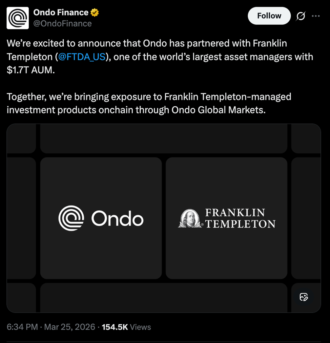Viewport: 330px width, 343px height.
Task: Click the paragraph mentioning Ondo Global Markets
Action: pos(149,104)
